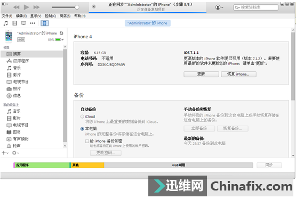
Task: Click the 立即备份 button
Action: [199, 128]
